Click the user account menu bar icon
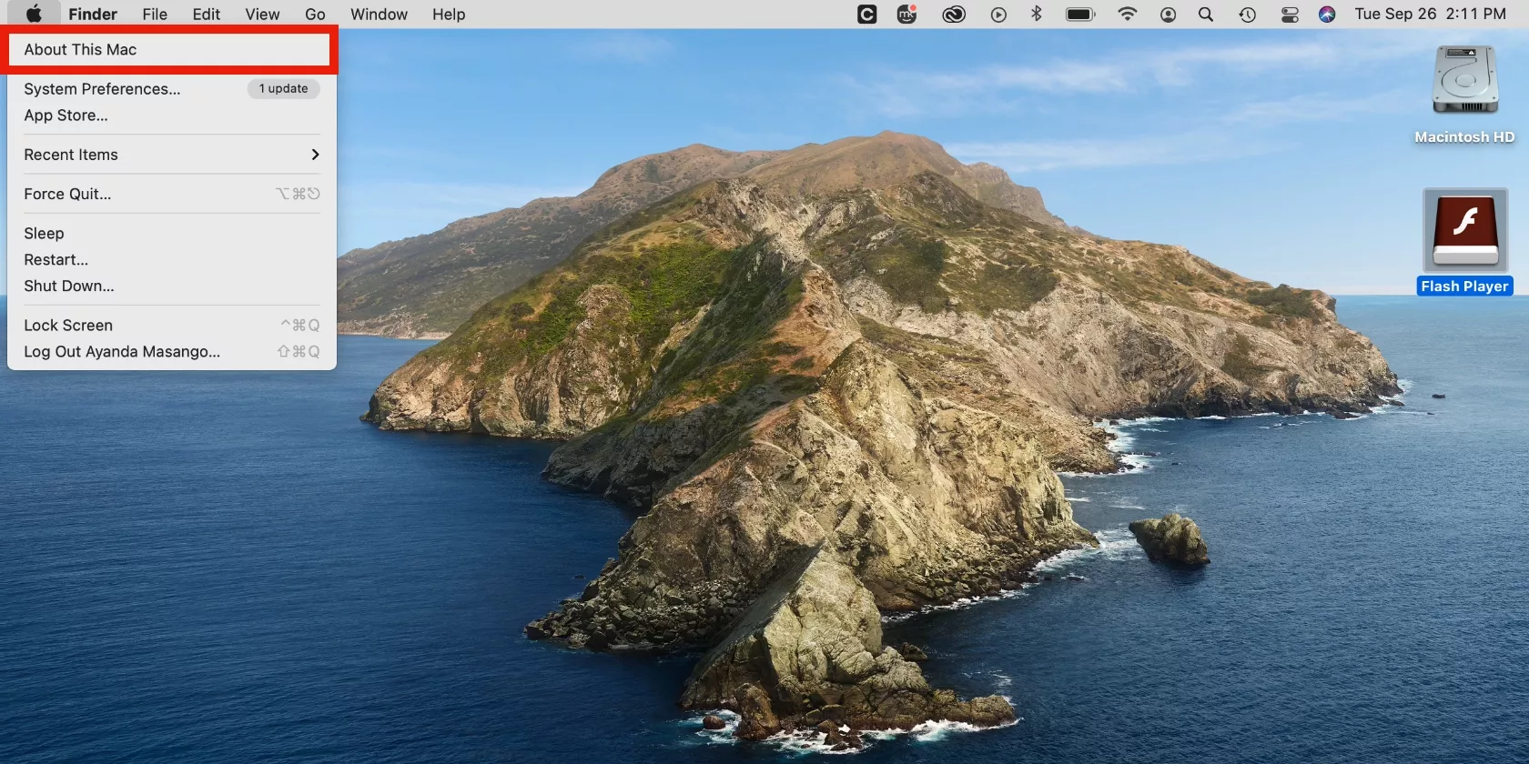This screenshot has height=764, width=1529. pyautogui.click(x=1168, y=15)
